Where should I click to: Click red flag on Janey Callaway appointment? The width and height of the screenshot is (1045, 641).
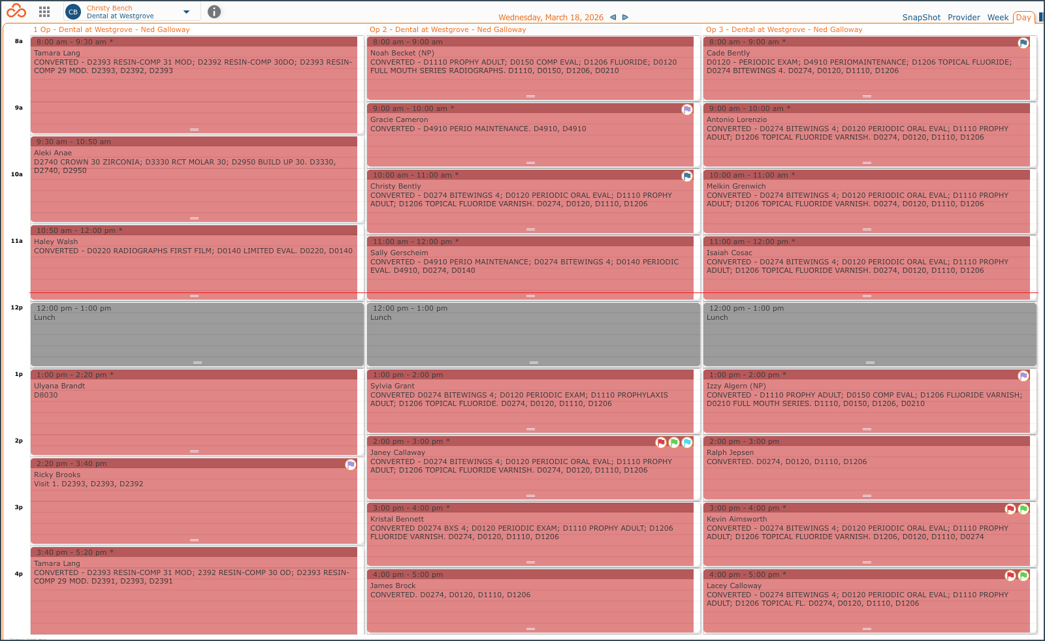tap(661, 443)
